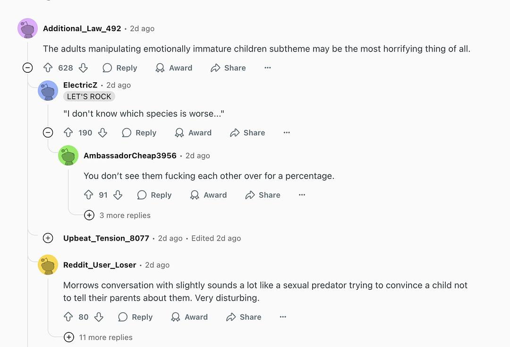This screenshot has width=510, height=347.
Task: Downvote AmbassadorCheap3956's comment
Action: 118,195
